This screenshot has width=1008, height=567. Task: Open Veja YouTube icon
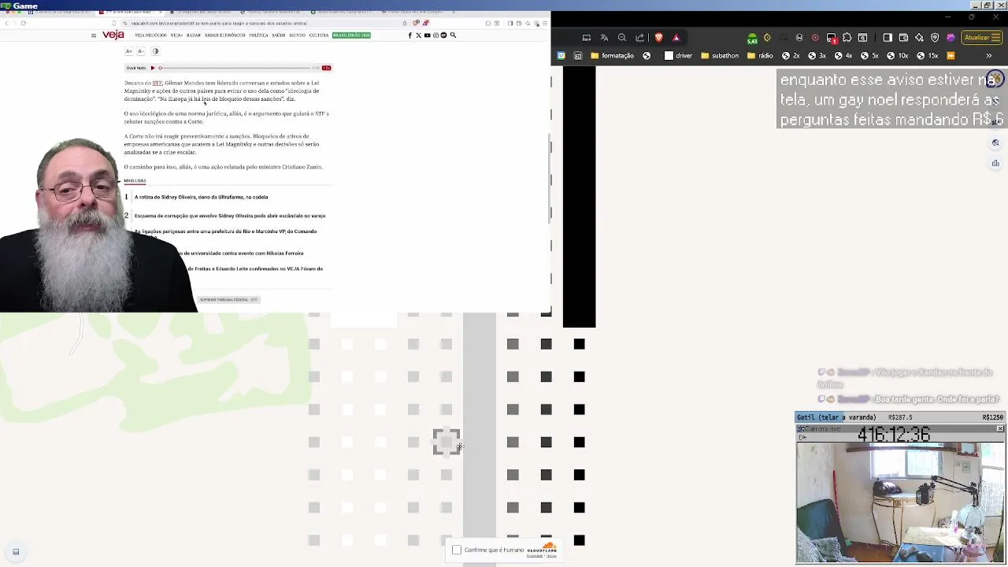427,35
